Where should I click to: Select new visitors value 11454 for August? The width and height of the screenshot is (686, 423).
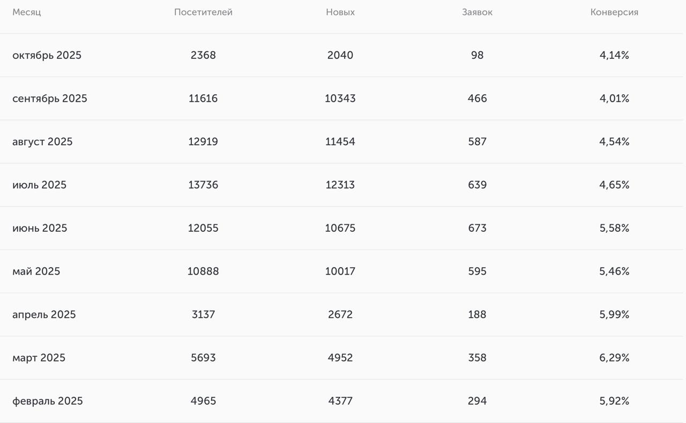click(340, 142)
